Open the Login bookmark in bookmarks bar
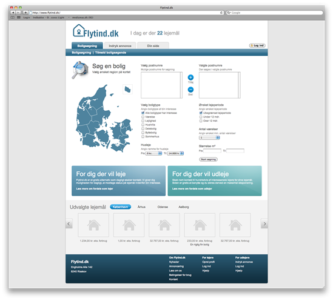Viewport: 333px width, 298px height. [x=27, y=18]
